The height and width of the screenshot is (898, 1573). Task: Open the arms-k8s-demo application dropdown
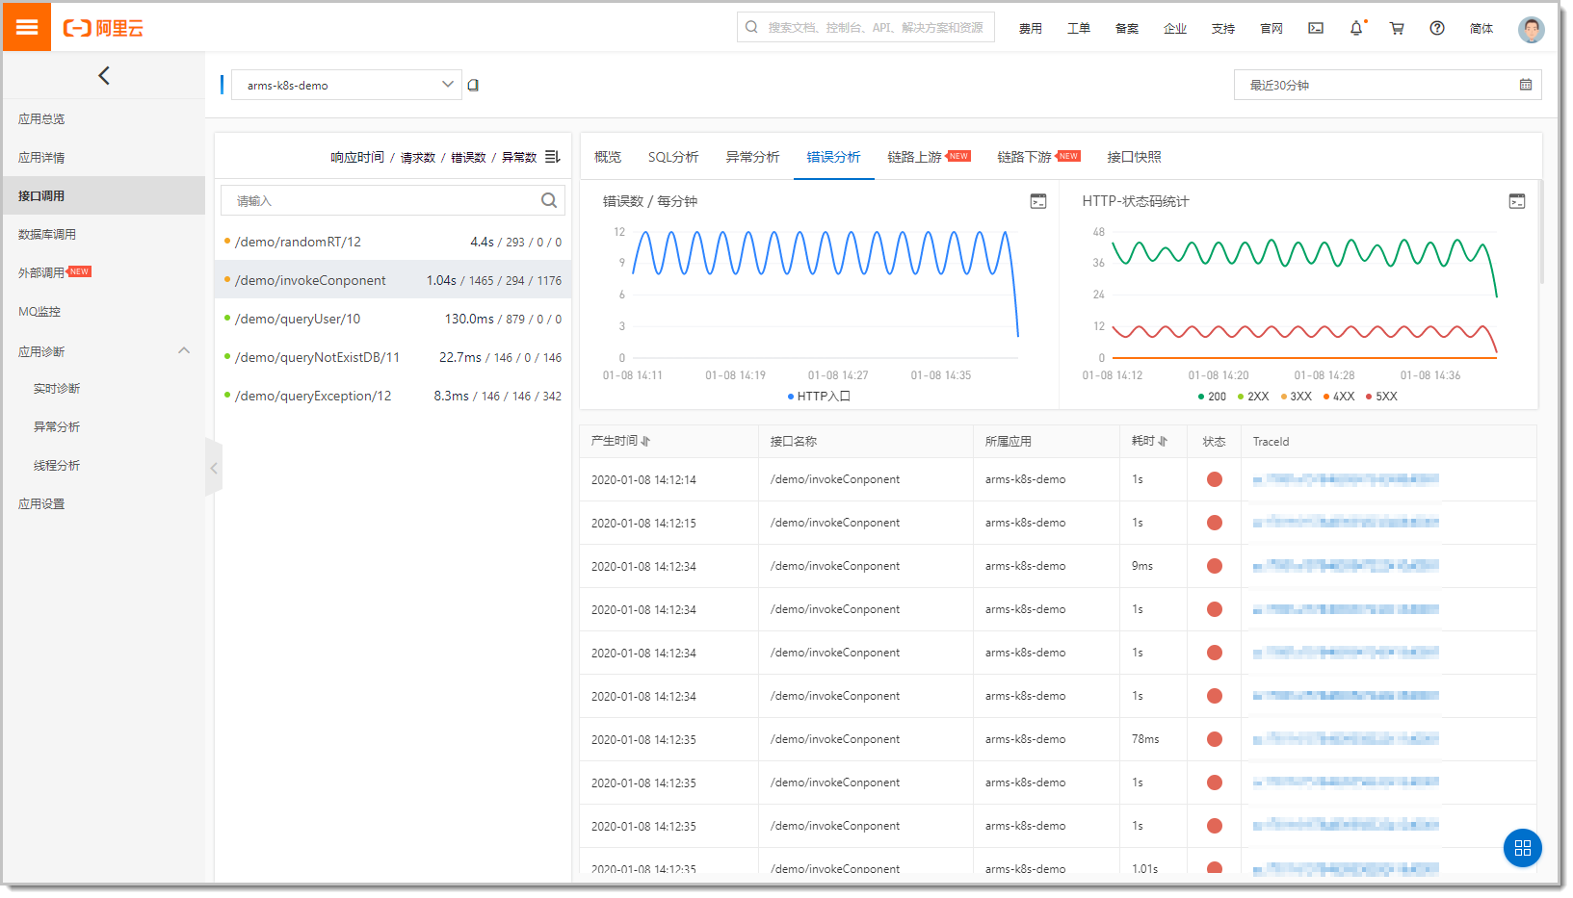click(x=347, y=85)
